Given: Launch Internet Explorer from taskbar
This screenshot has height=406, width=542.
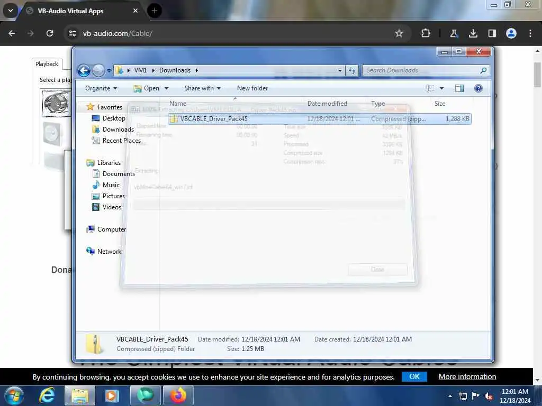Looking at the screenshot, I should click(x=47, y=395).
